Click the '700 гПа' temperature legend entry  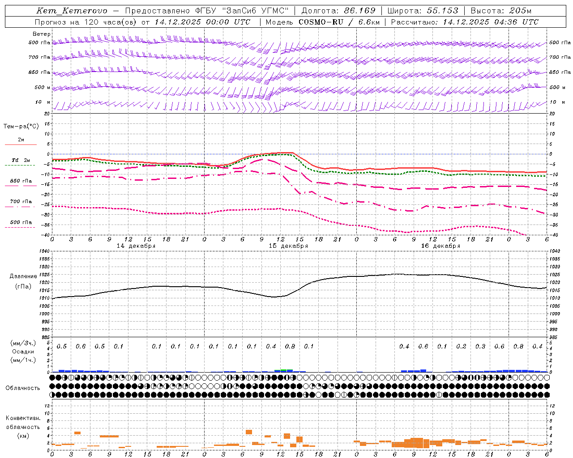(21, 202)
